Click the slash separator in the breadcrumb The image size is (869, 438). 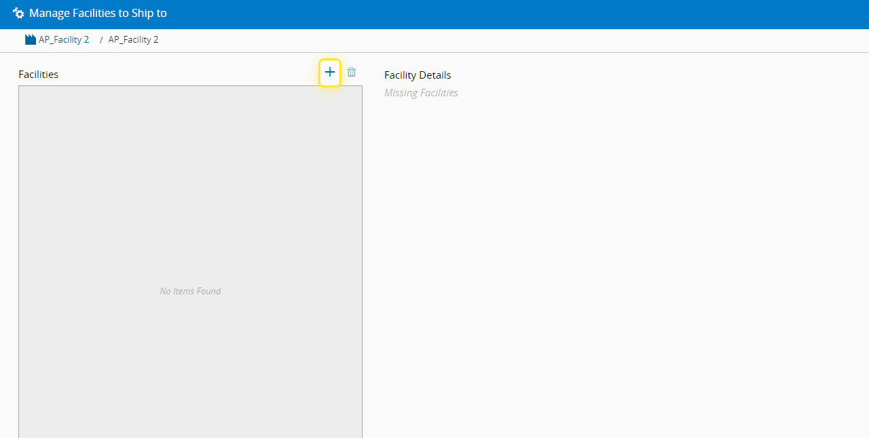coord(101,40)
